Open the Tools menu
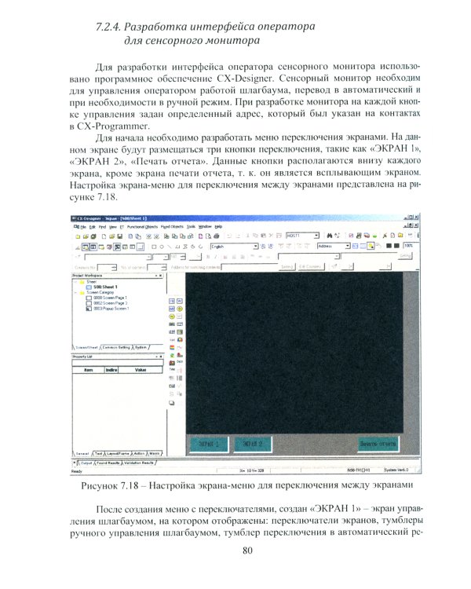The image size is (471, 589). (x=192, y=227)
